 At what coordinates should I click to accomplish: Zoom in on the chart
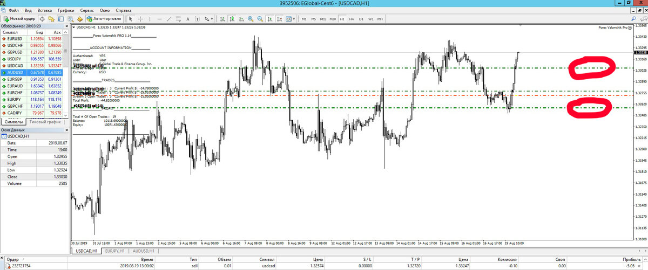(x=251, y=19)
